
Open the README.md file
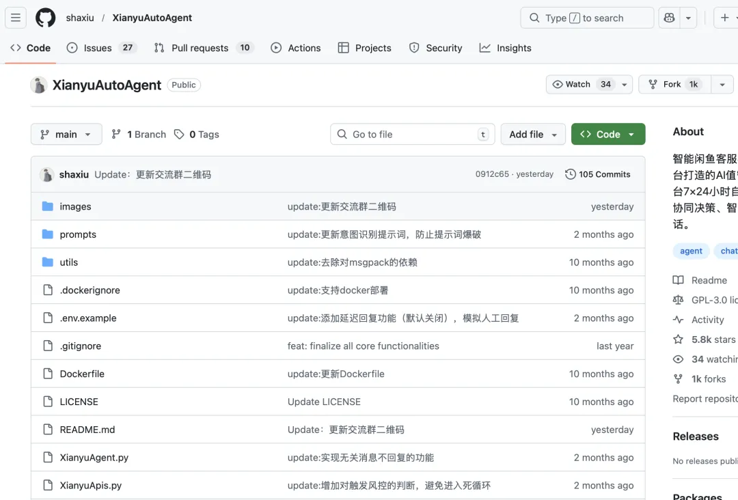(87, 430)
